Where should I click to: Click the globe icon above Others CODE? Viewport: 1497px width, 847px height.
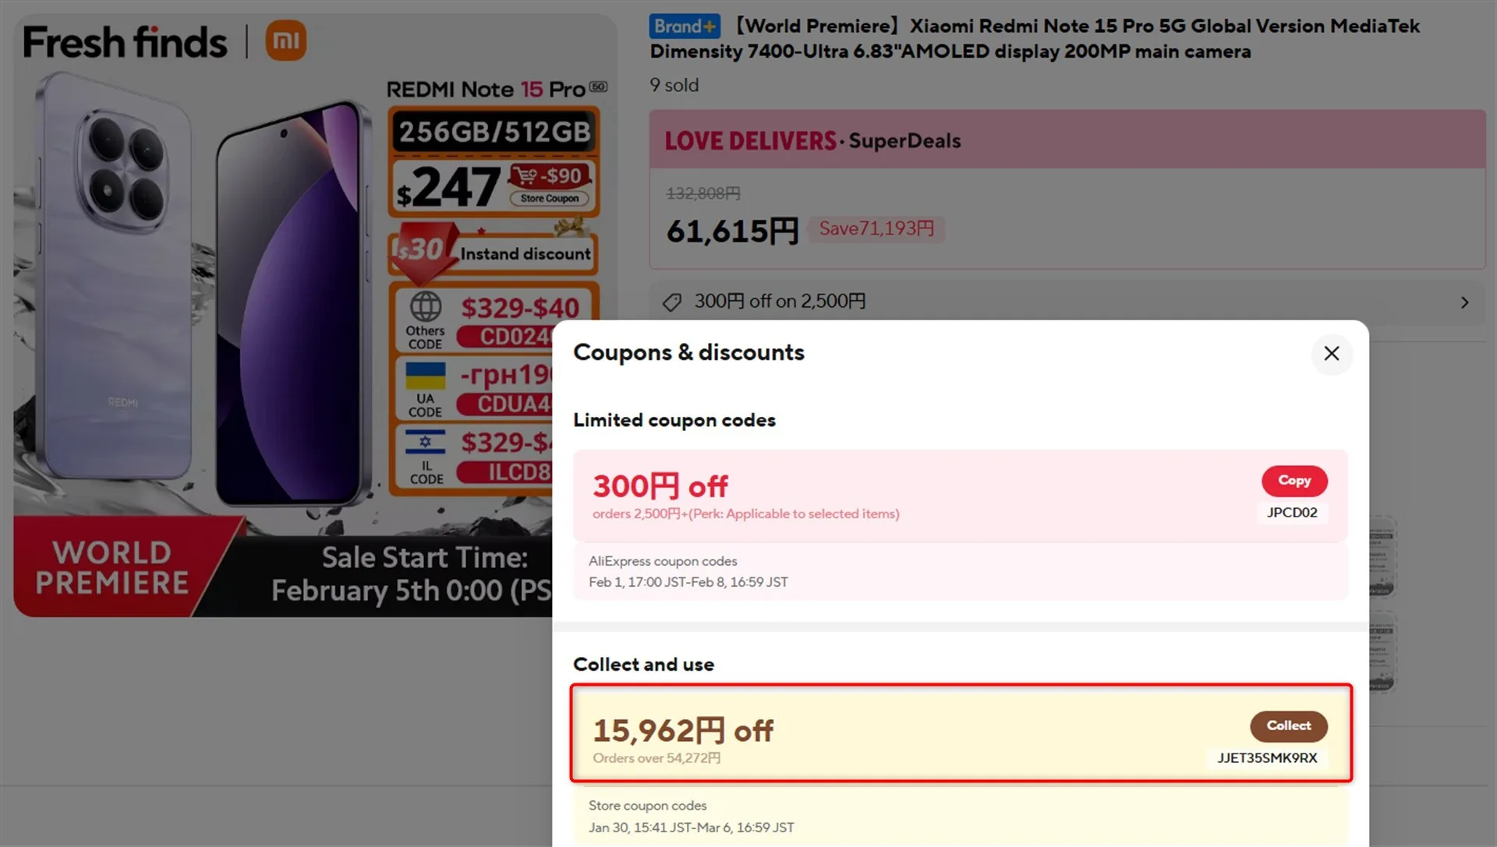(x=426, y=307)
